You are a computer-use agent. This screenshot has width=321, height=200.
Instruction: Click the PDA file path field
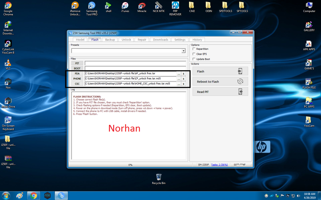pyautogui.click(x=131, y=73)
